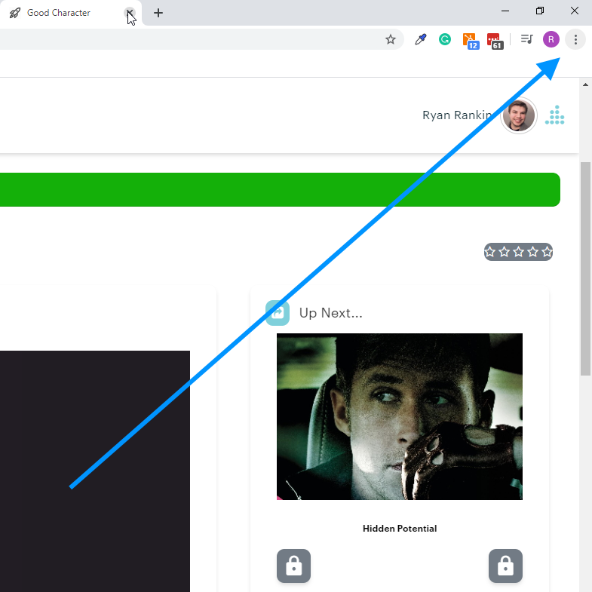Click the Ryan Rankin user name
Viewport: 592px width, 592px height.
pyautogui.click(x=457, y=115)
